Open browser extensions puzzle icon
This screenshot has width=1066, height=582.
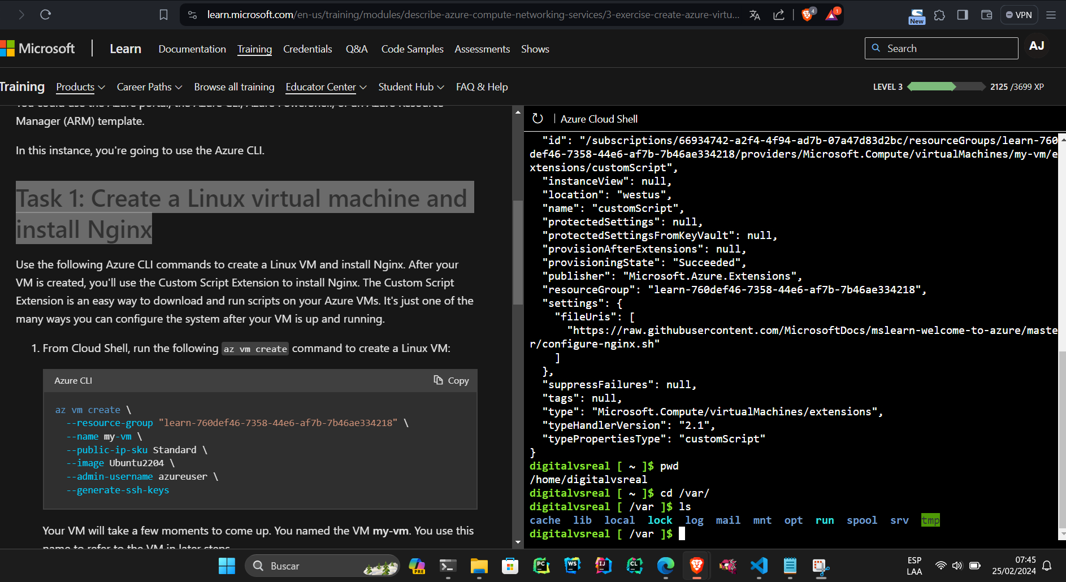(x=939, y=15)
